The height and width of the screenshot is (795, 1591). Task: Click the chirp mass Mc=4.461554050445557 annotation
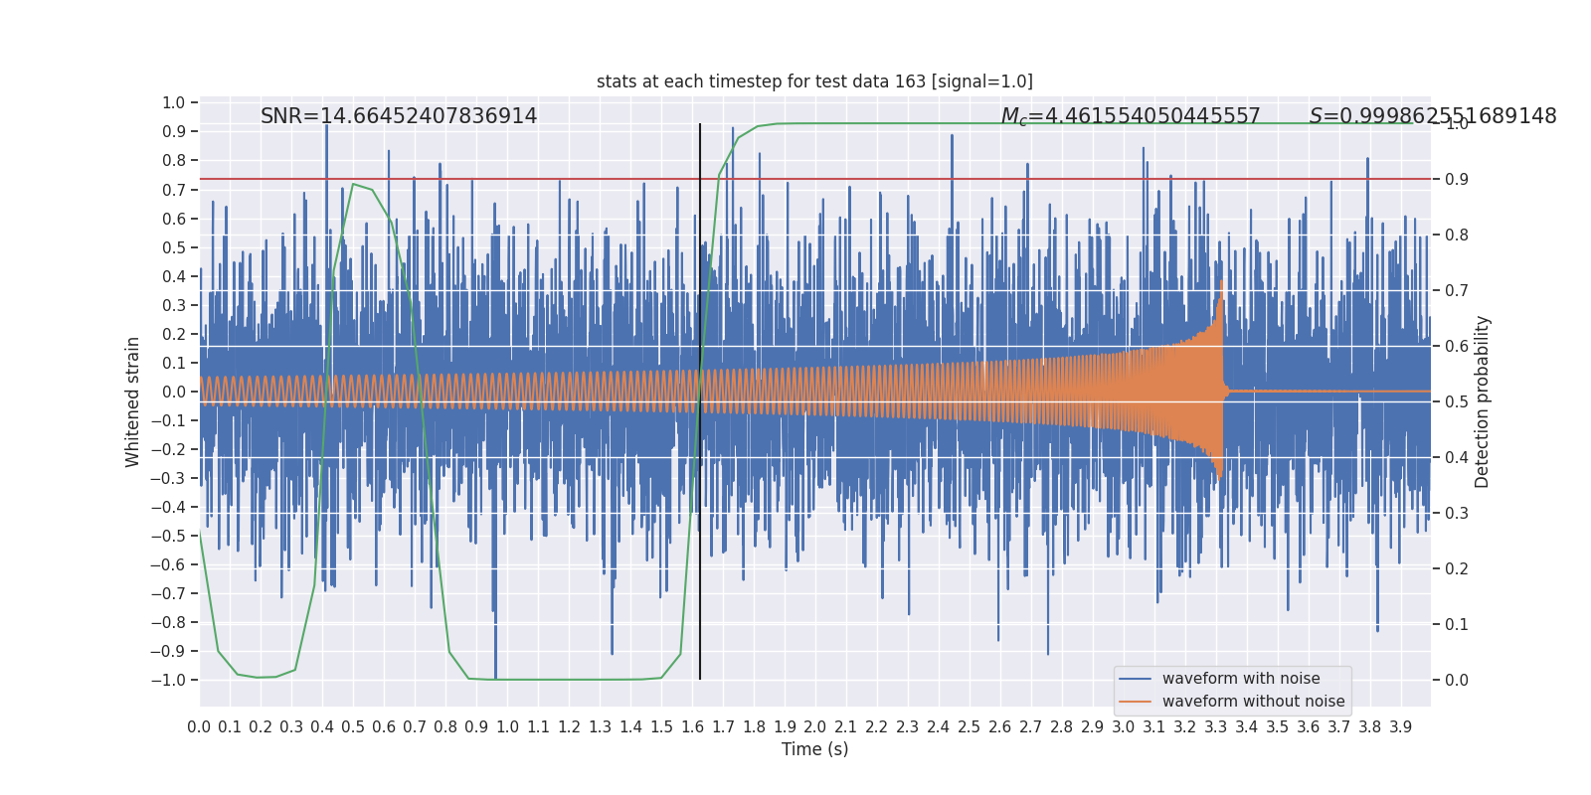1131,116
